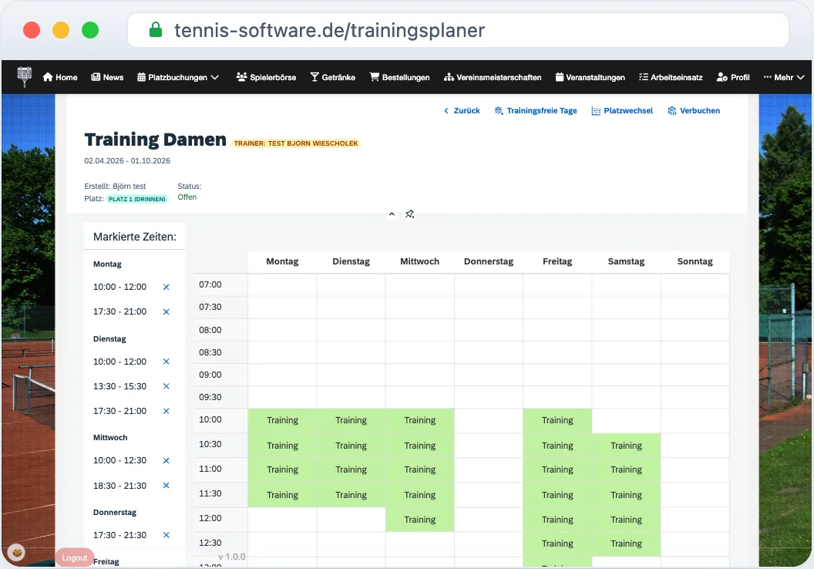Open the Profil page
Image resolution: width=814 pixels, height=569 pixels.
[733, 77]
